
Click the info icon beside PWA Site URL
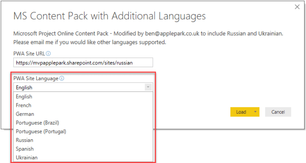coord(48,54)
